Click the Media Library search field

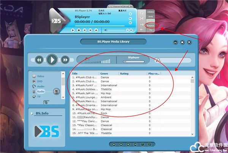coord(173,60)
